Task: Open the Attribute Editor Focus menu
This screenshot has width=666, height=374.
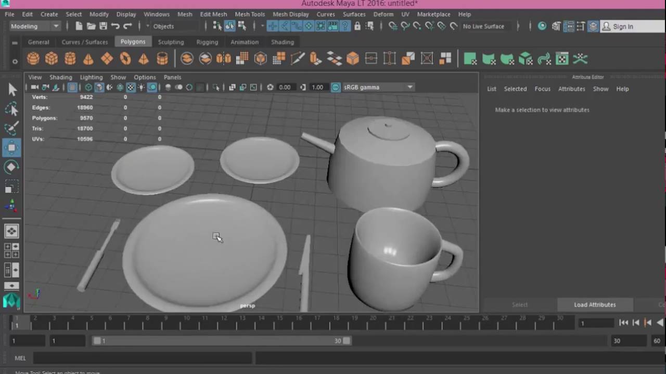Action: click(542, 89)
